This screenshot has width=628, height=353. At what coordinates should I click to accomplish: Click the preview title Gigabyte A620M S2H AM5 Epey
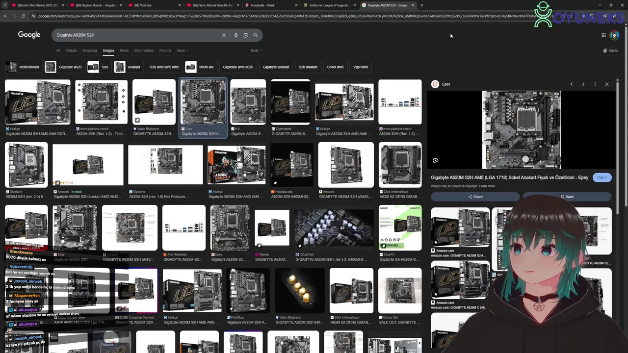(x=510, y=177)
